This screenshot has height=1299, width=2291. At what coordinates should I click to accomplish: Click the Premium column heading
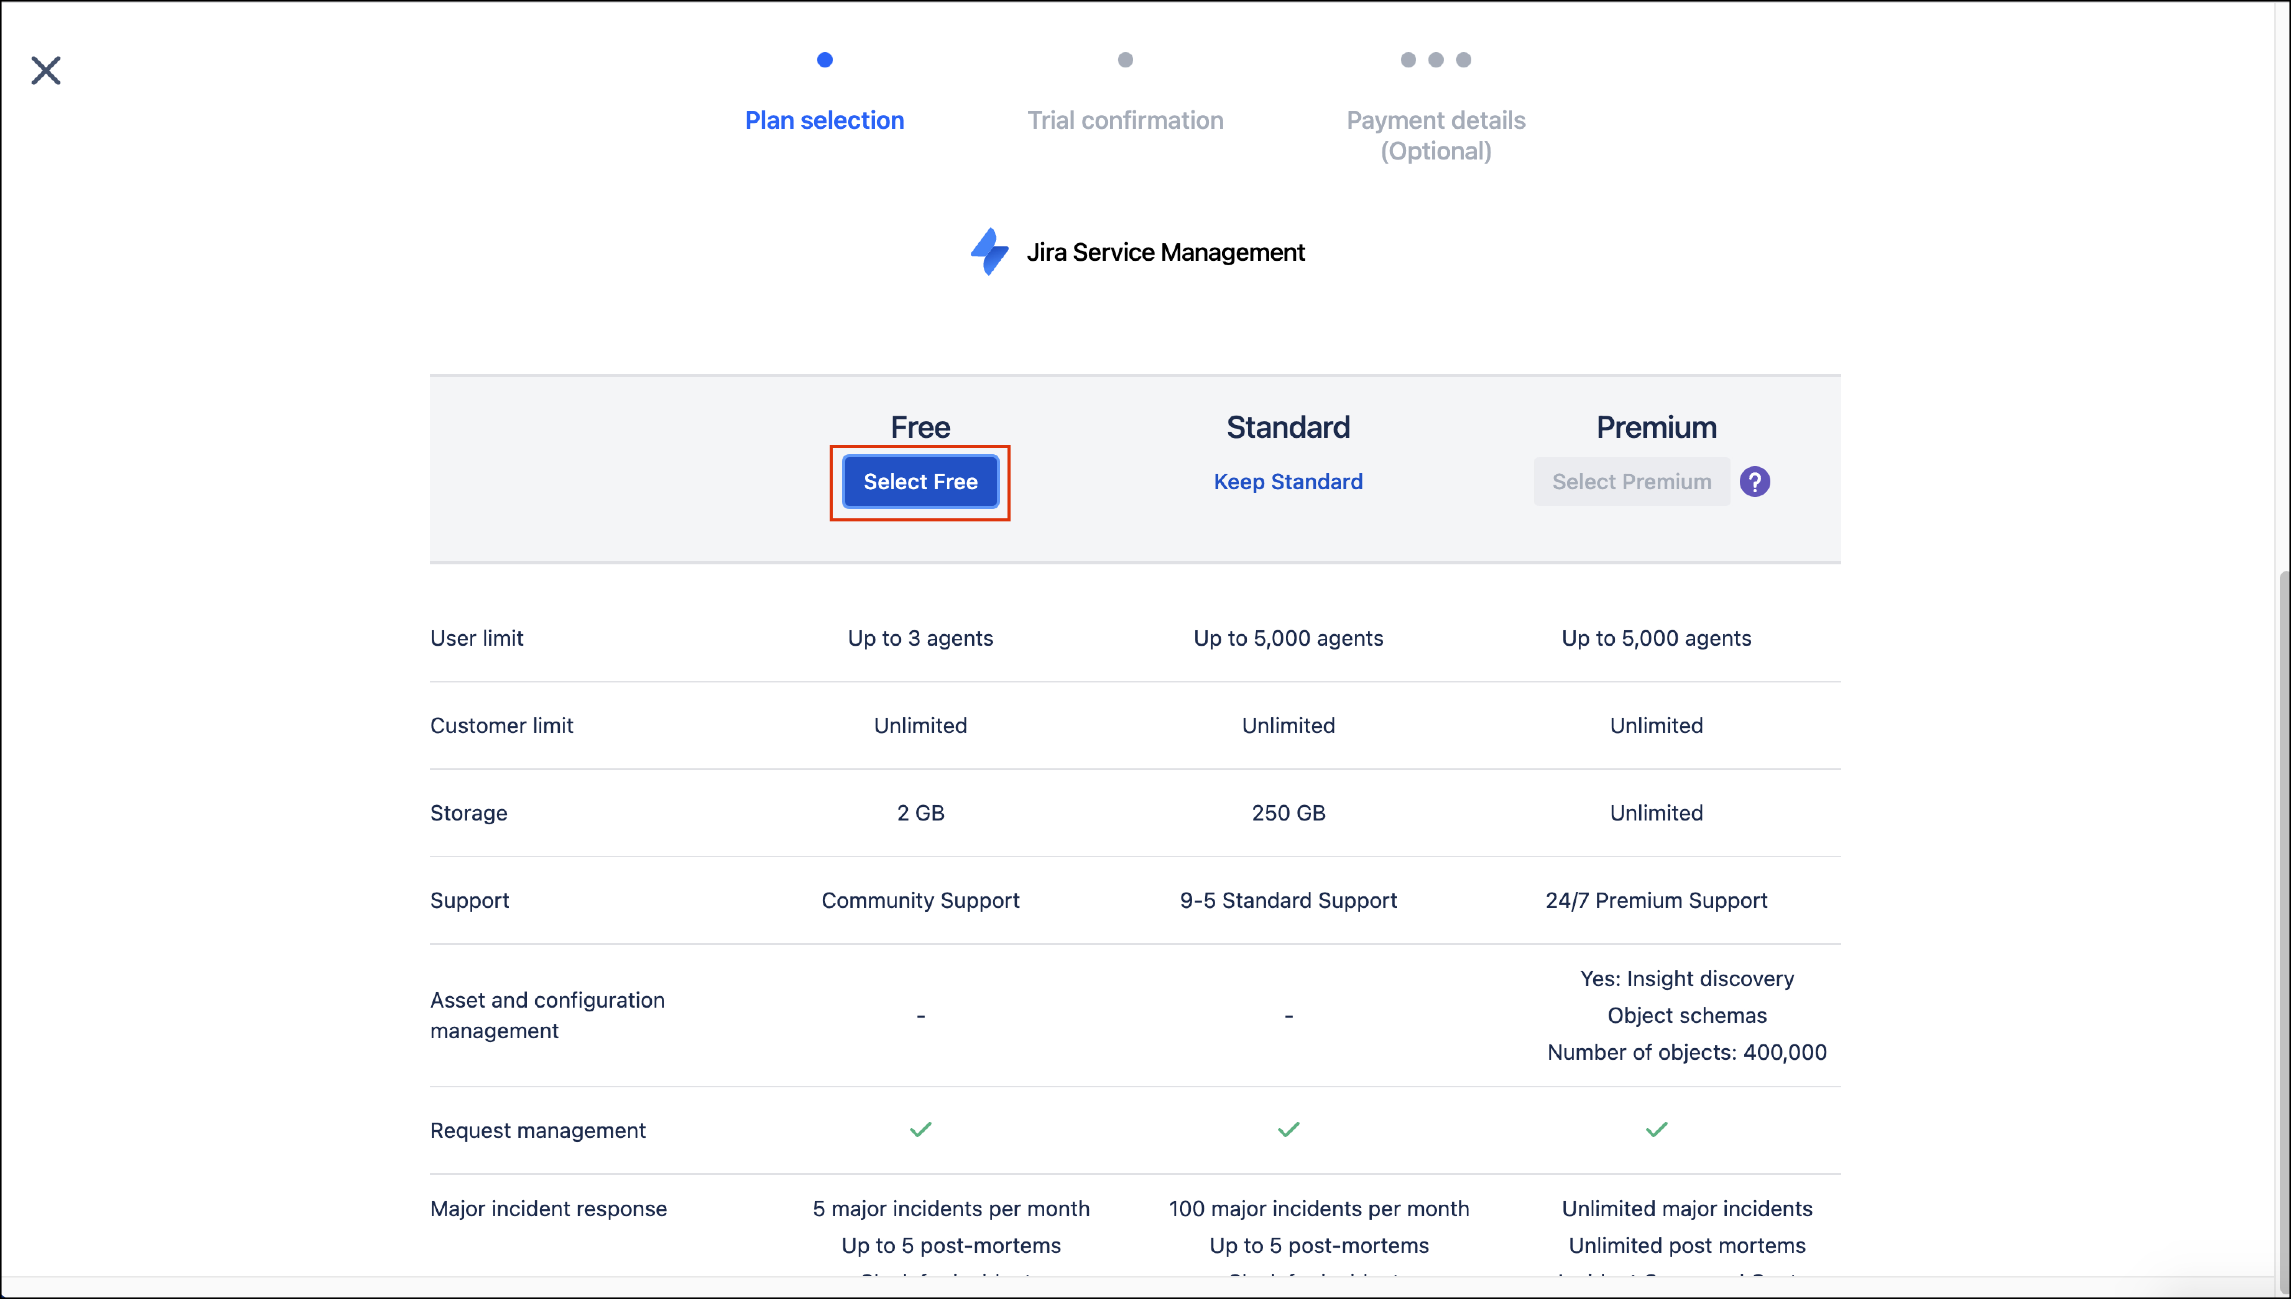pyautogui.click(x=1656, y=428)
